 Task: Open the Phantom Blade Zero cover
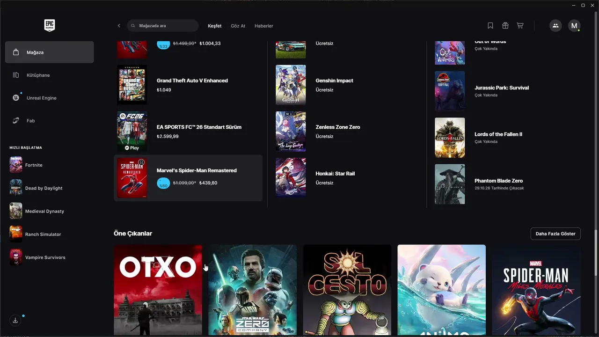[x=450, y=184]
